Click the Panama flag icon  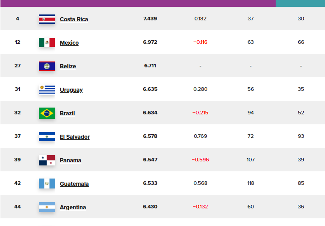[x=47, y=160]
